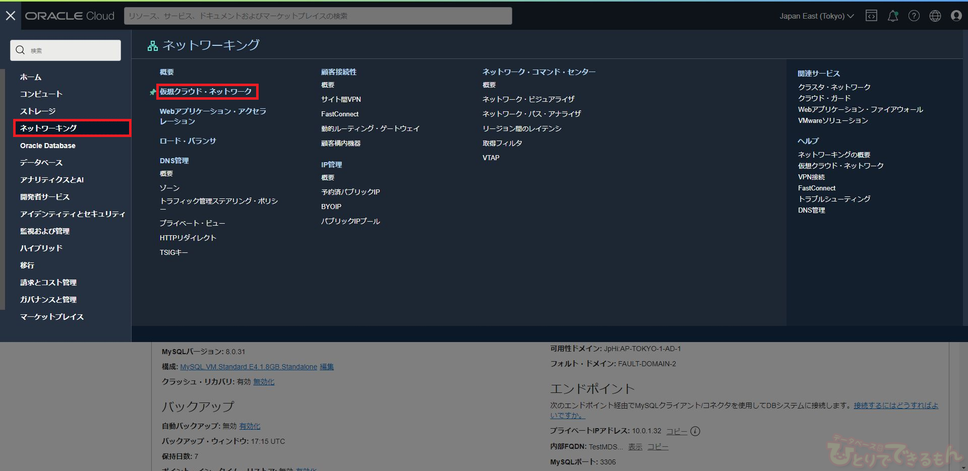Click the help question mark icon
The image size is (968, 471).
(x=914, y=16)
